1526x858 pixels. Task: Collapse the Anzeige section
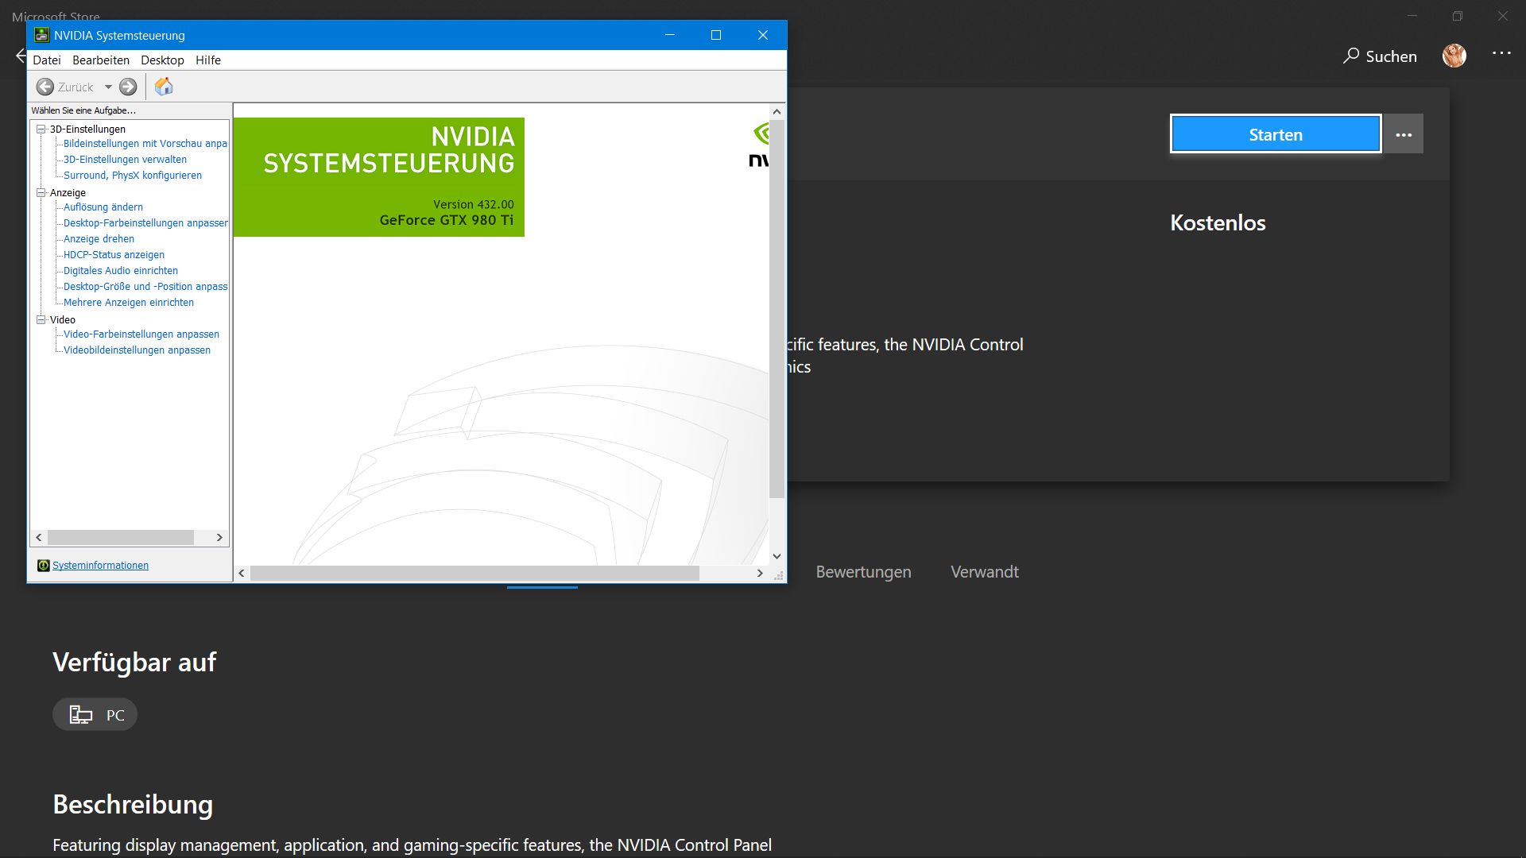point(41,192)
